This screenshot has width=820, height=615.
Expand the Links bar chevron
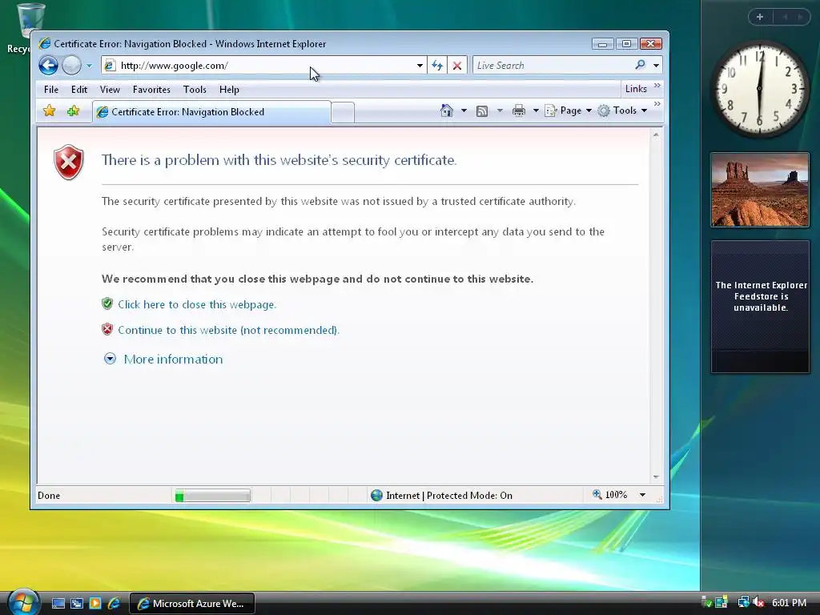pos(657,86)
